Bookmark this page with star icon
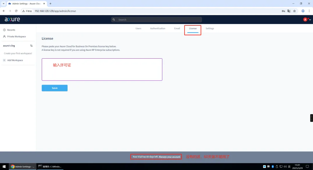 294,11
